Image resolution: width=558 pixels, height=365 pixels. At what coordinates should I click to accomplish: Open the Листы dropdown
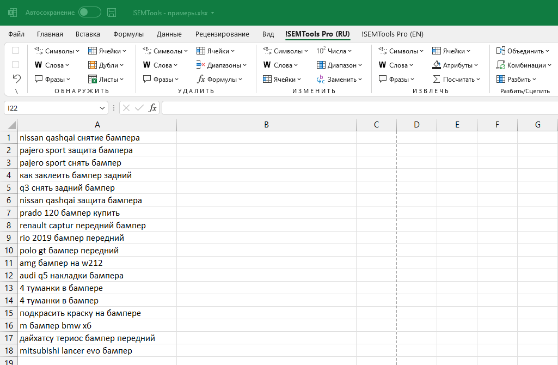click(106, 80)
